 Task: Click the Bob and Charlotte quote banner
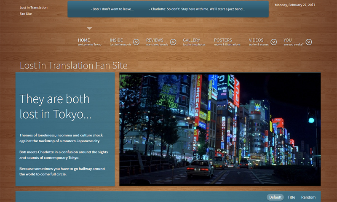[x=168, y=9]
